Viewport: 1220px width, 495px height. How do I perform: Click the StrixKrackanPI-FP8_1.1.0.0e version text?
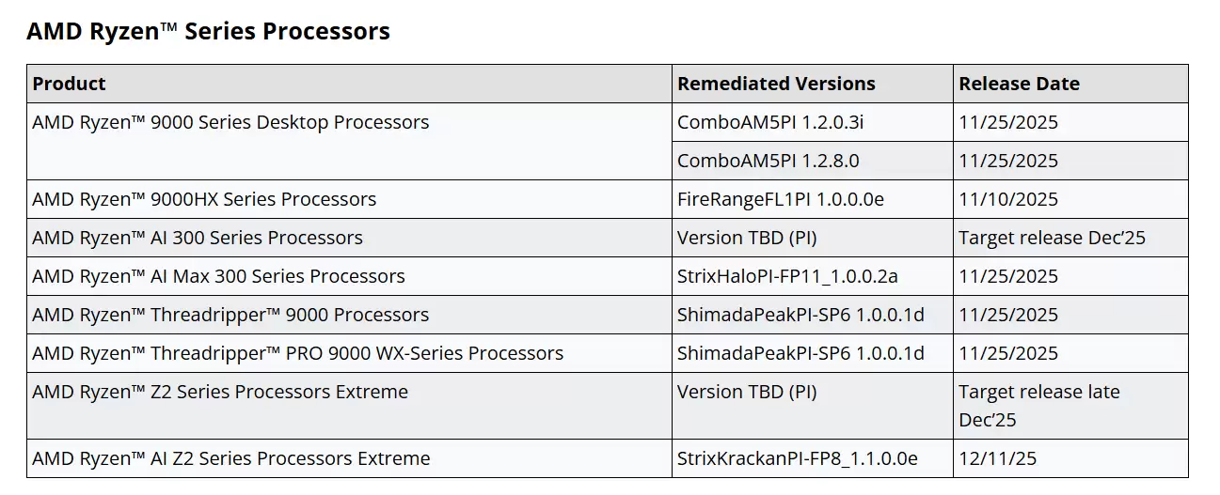point(797,458)
